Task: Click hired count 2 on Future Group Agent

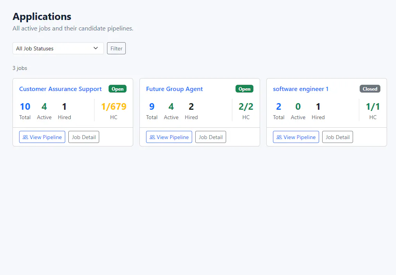Action: click(x=191, y=107)
